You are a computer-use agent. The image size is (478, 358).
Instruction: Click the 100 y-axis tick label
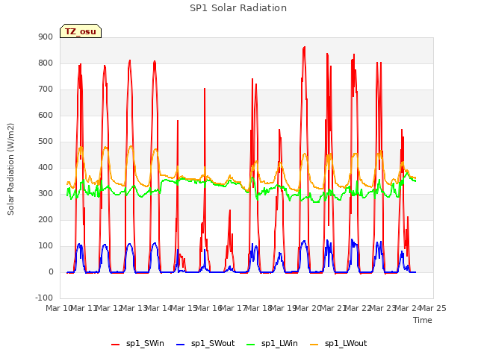46,246
